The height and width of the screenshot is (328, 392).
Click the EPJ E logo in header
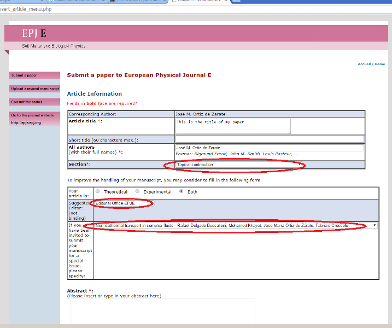(x=34, y=34)
